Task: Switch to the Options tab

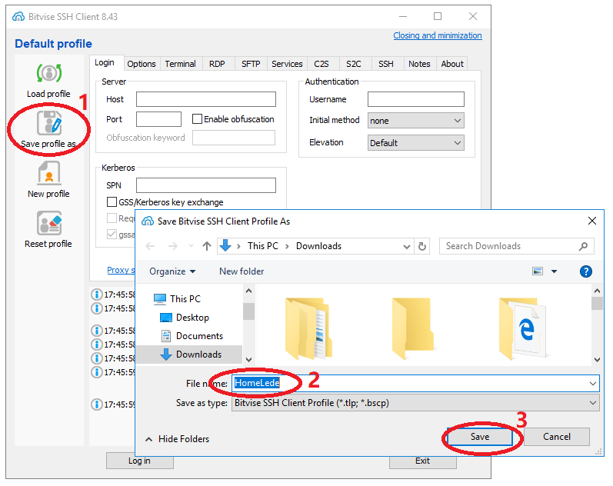Action: [141, 64]
